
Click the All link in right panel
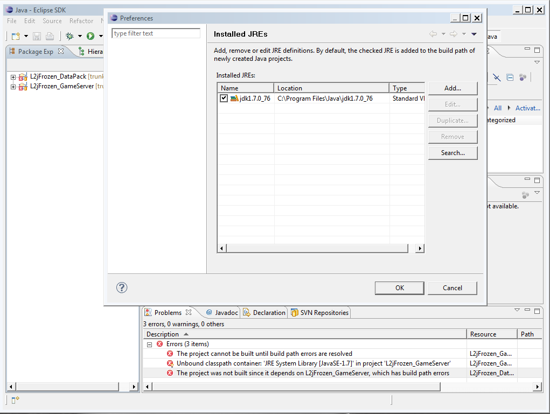497,108
